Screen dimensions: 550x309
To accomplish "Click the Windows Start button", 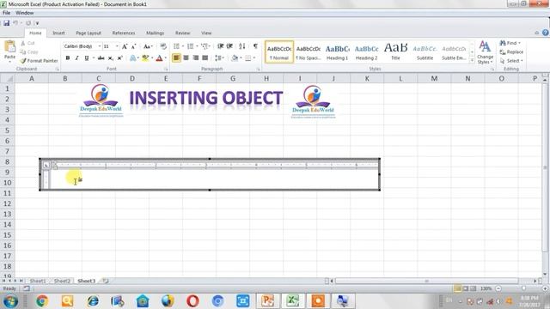I will (x=10, y=301).
